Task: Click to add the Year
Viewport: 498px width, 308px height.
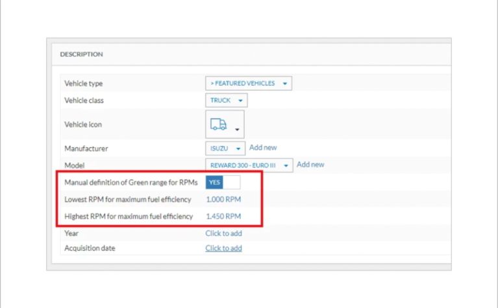Action: click(x=223, y=233)
